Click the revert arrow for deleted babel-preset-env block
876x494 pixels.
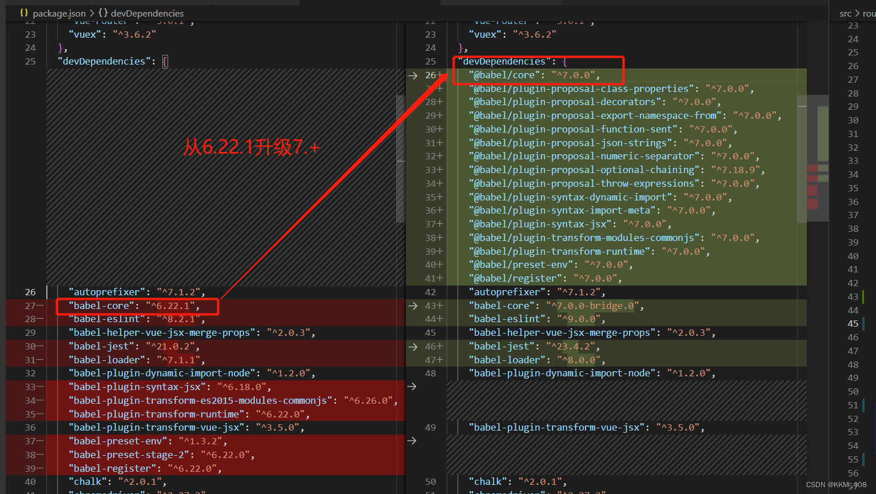(412, 441)
